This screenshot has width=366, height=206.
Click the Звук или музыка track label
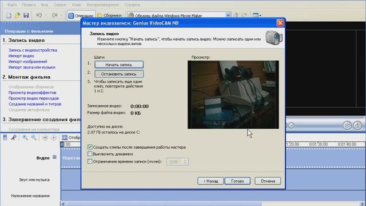click(x=34, y=180)
